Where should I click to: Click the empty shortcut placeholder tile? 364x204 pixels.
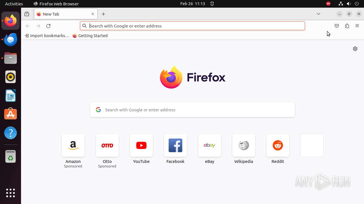[312, 145]
